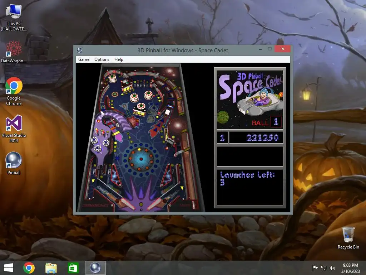366x275 pixels.
Task: Click the taskbar clock 9:03 PM
Action: coord(350,268)
